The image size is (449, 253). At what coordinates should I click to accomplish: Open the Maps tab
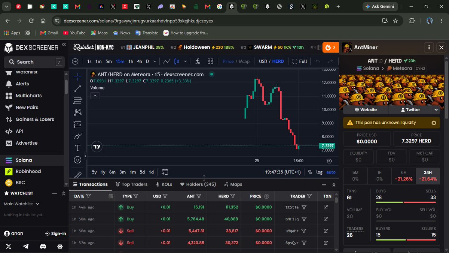point(233,184)
